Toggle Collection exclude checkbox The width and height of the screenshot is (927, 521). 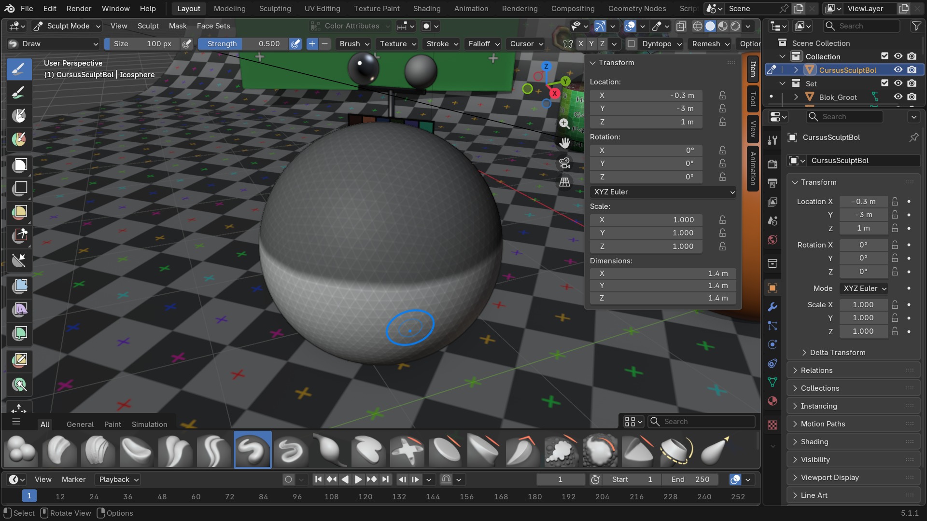(885, 56)
